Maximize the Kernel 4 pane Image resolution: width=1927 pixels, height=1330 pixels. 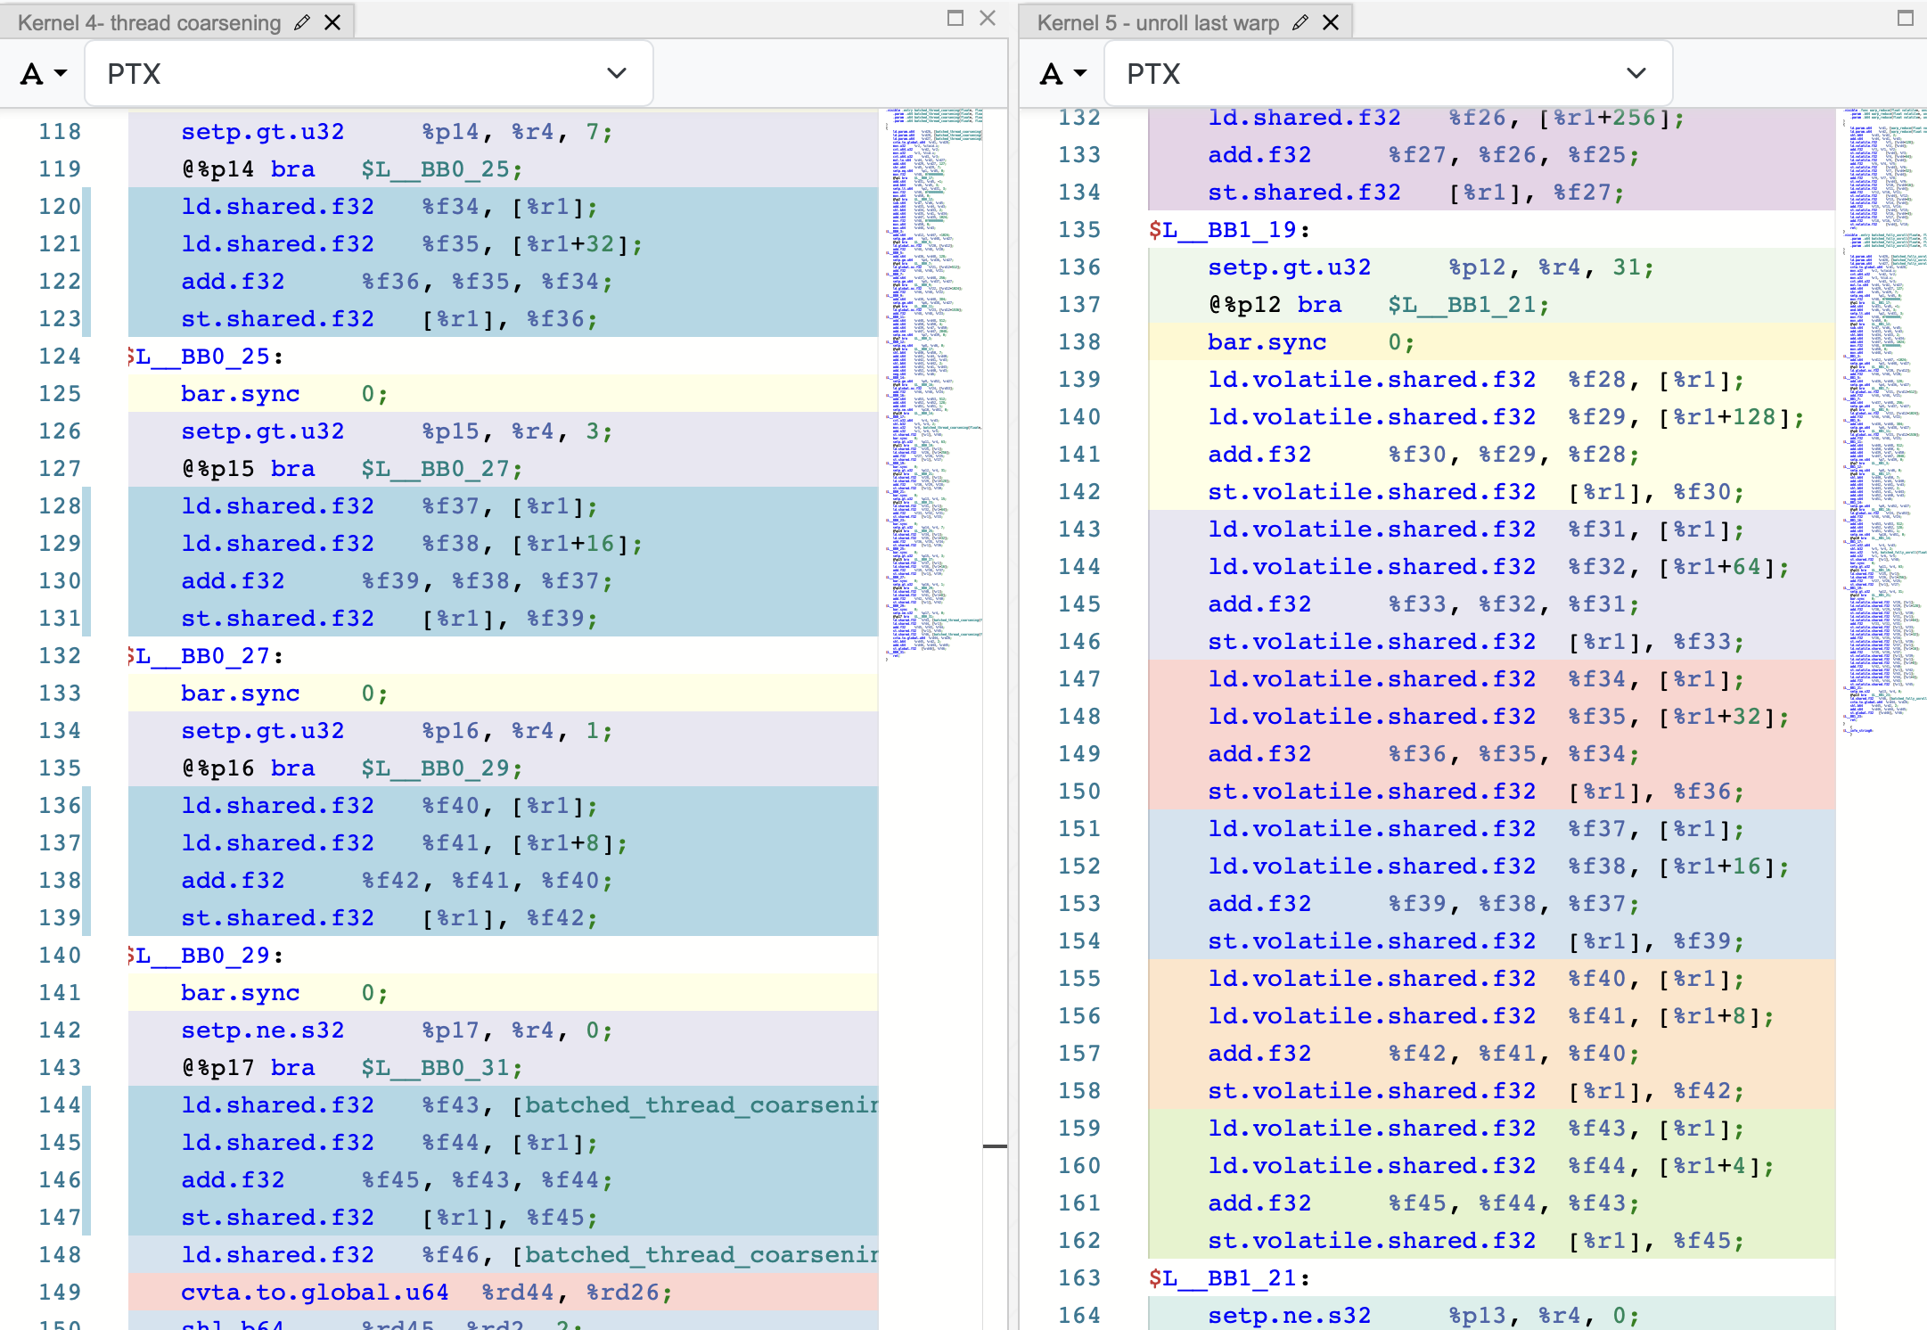pyautogui.click(x=955, y=16)
